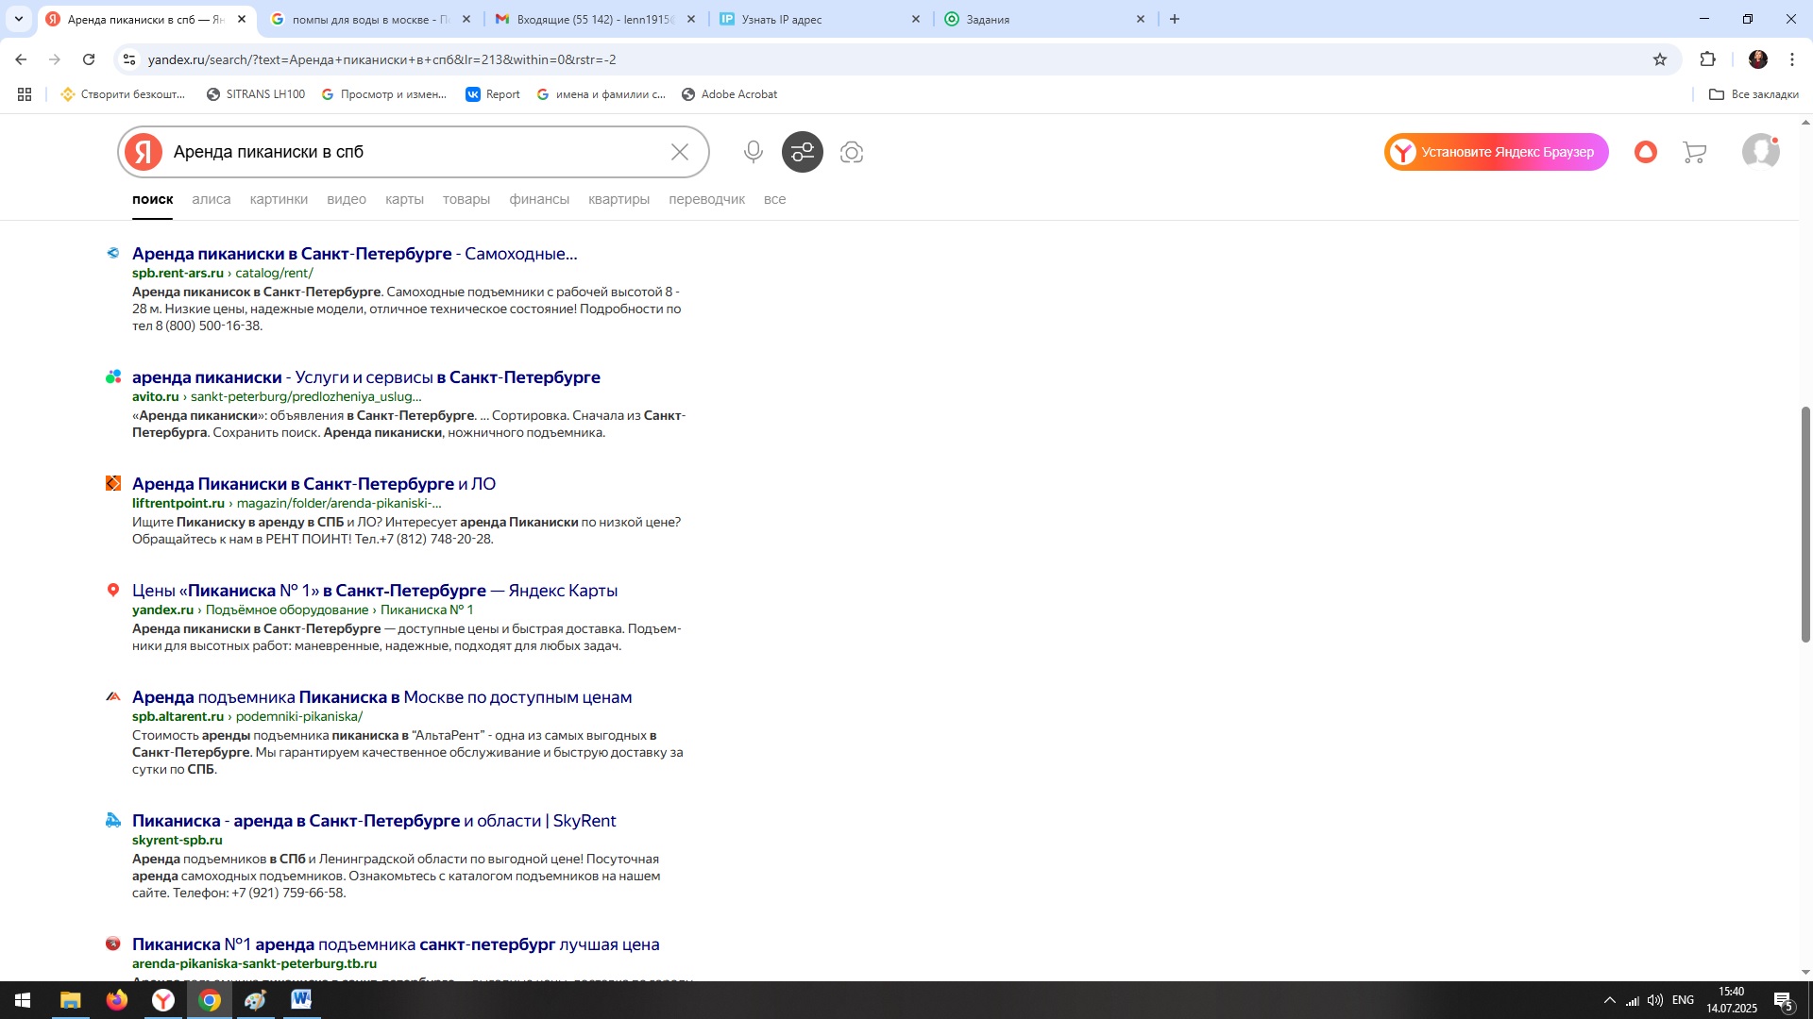
Task: Close the Задания browser tab
Action: 1141,19
